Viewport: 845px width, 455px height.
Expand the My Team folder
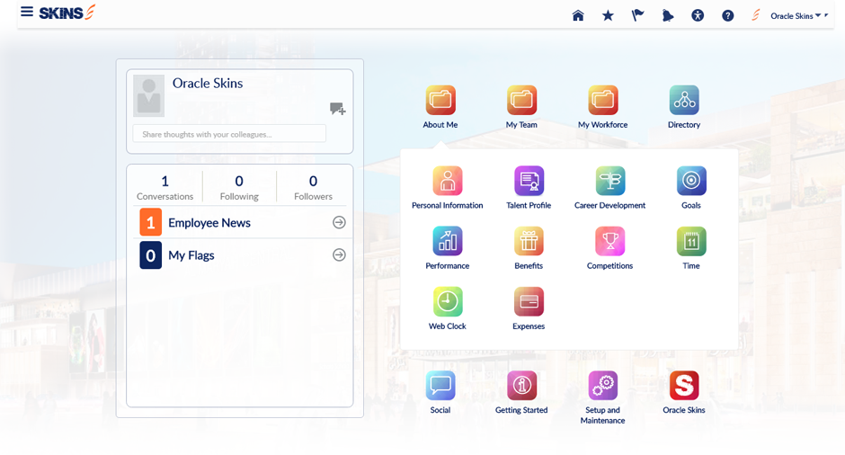521,101
